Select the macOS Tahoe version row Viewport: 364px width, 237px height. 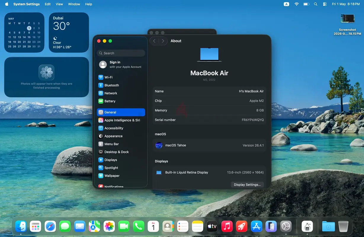pos(209,145)
